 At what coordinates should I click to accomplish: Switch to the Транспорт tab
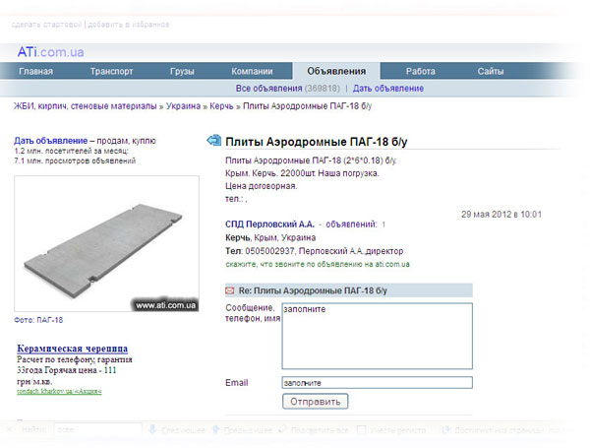111,72
